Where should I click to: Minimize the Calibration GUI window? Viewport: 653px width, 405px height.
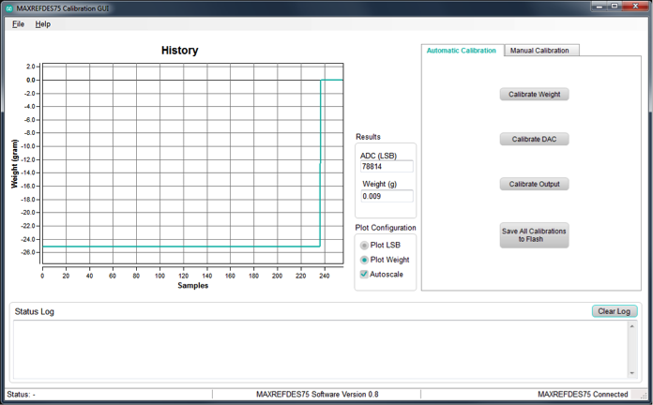click(600, 7)
